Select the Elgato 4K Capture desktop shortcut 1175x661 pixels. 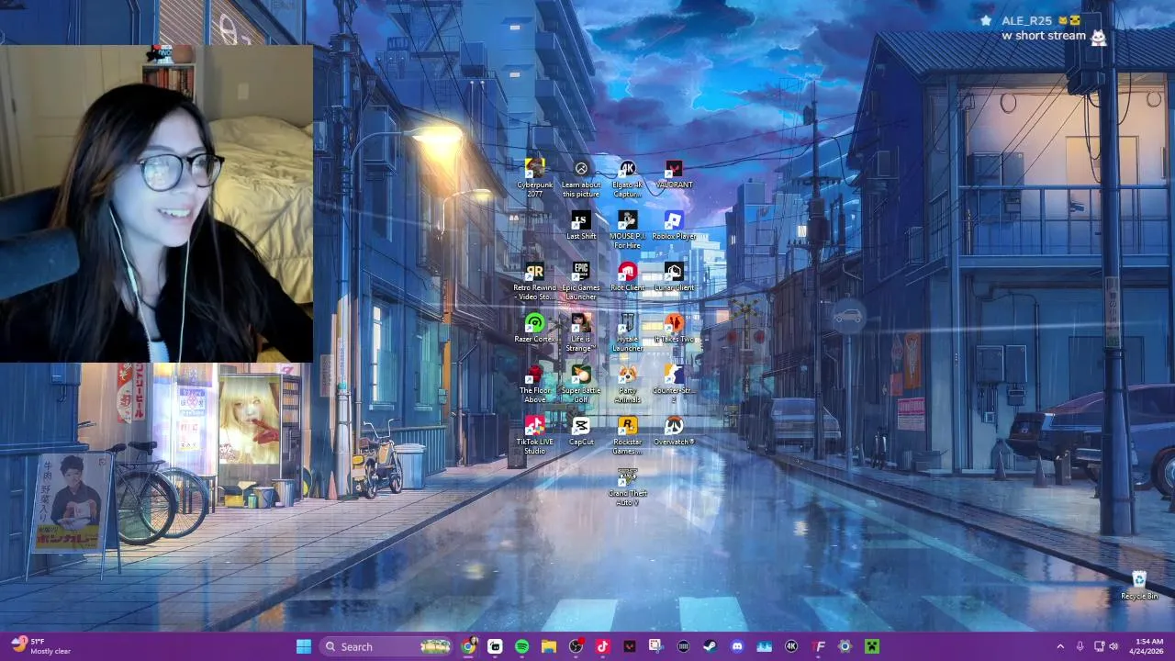[x=627, y=177]
